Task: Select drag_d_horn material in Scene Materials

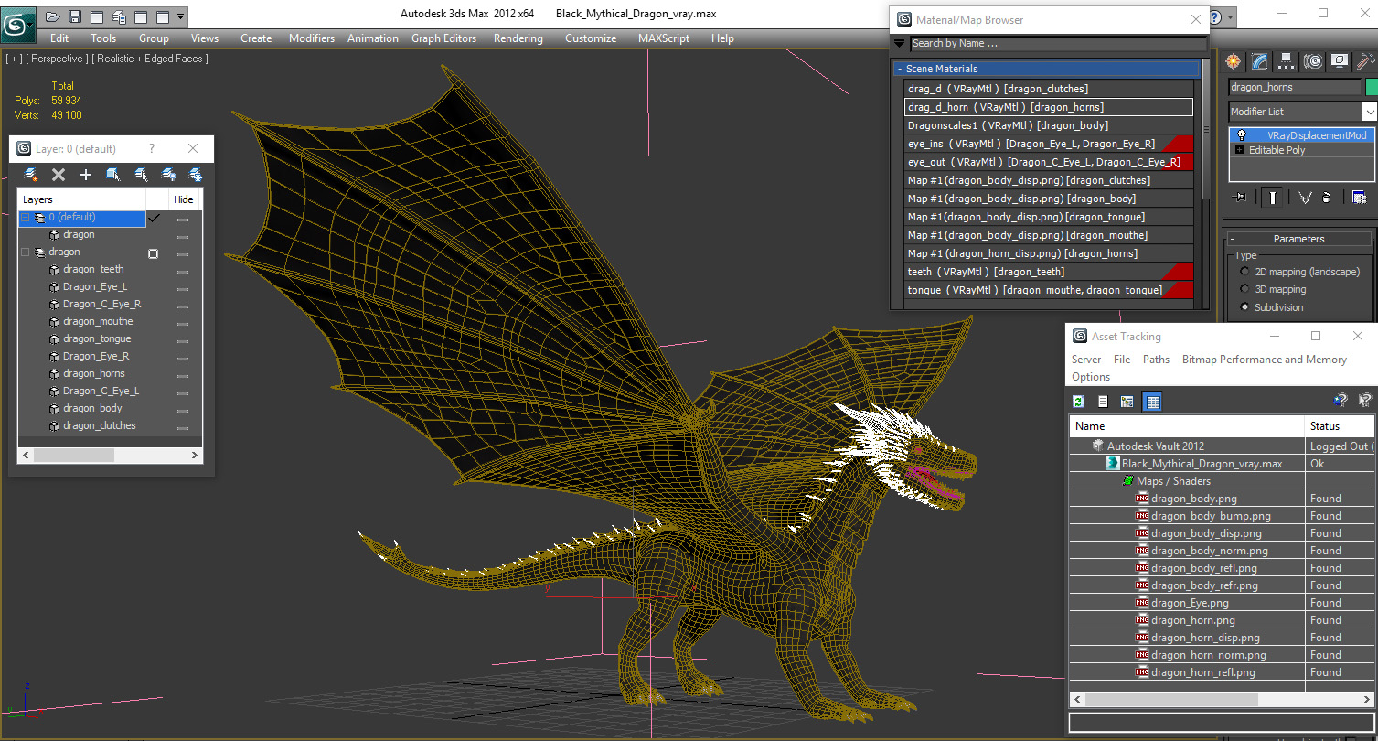Action: pyautogui.click(x=1048, y=107)
